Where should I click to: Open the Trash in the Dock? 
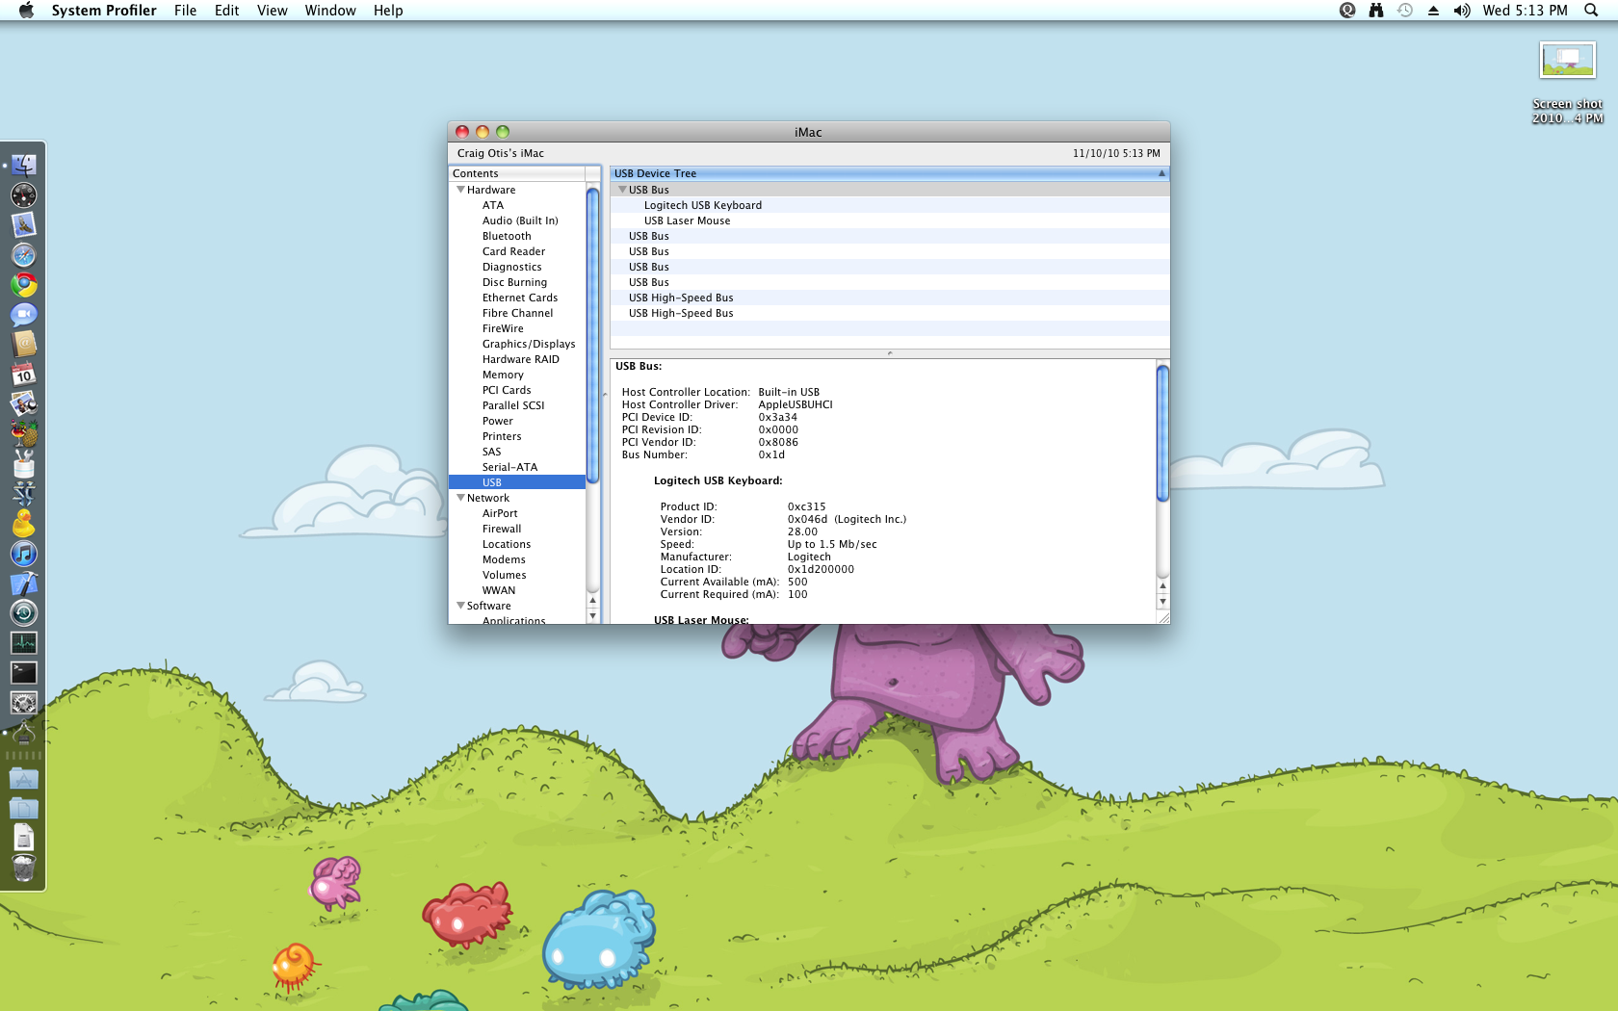[x=23, y=868]
